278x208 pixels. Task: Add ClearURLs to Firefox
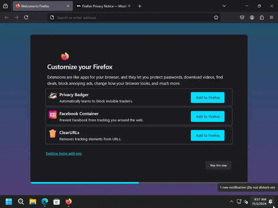click(208, 135)
